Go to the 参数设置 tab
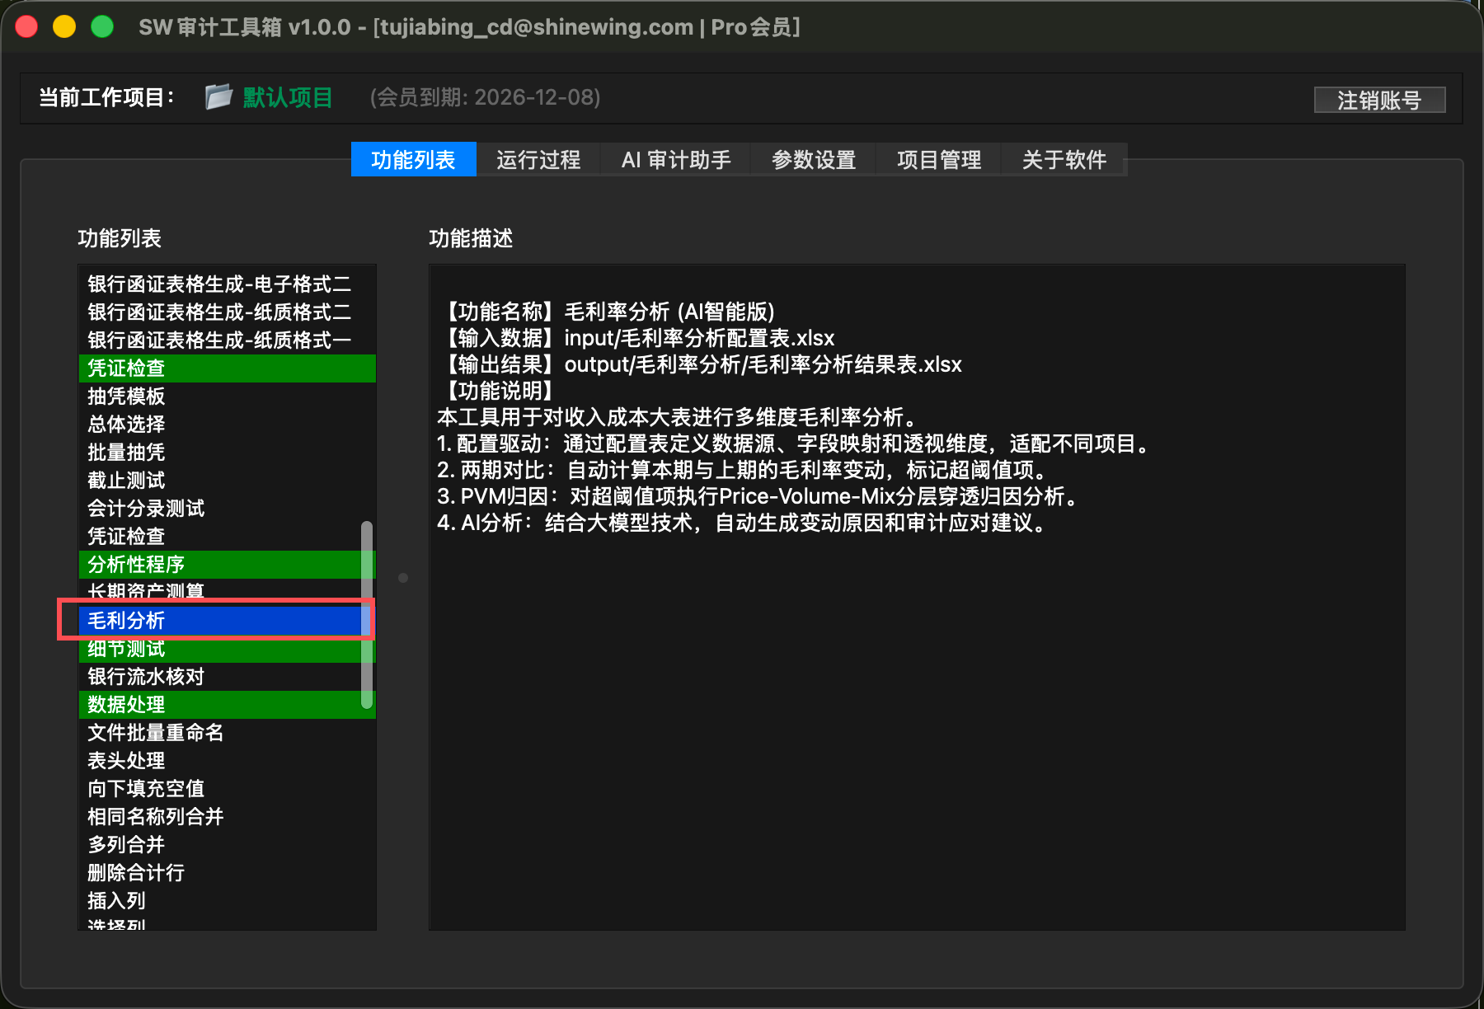 [814, 159]
